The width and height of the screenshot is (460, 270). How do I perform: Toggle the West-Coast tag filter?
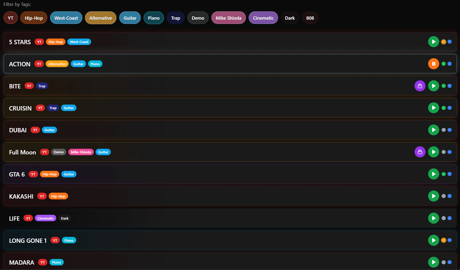(x=66, y=18)
